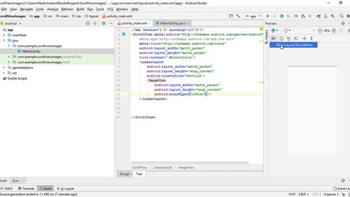
Task: Open the Logcat tool window
Action: [x=66, y=188]
